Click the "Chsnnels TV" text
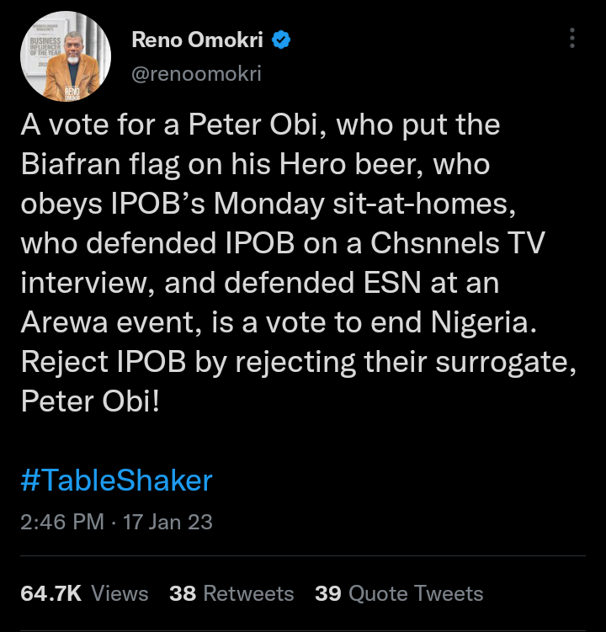 coord(465,242)
